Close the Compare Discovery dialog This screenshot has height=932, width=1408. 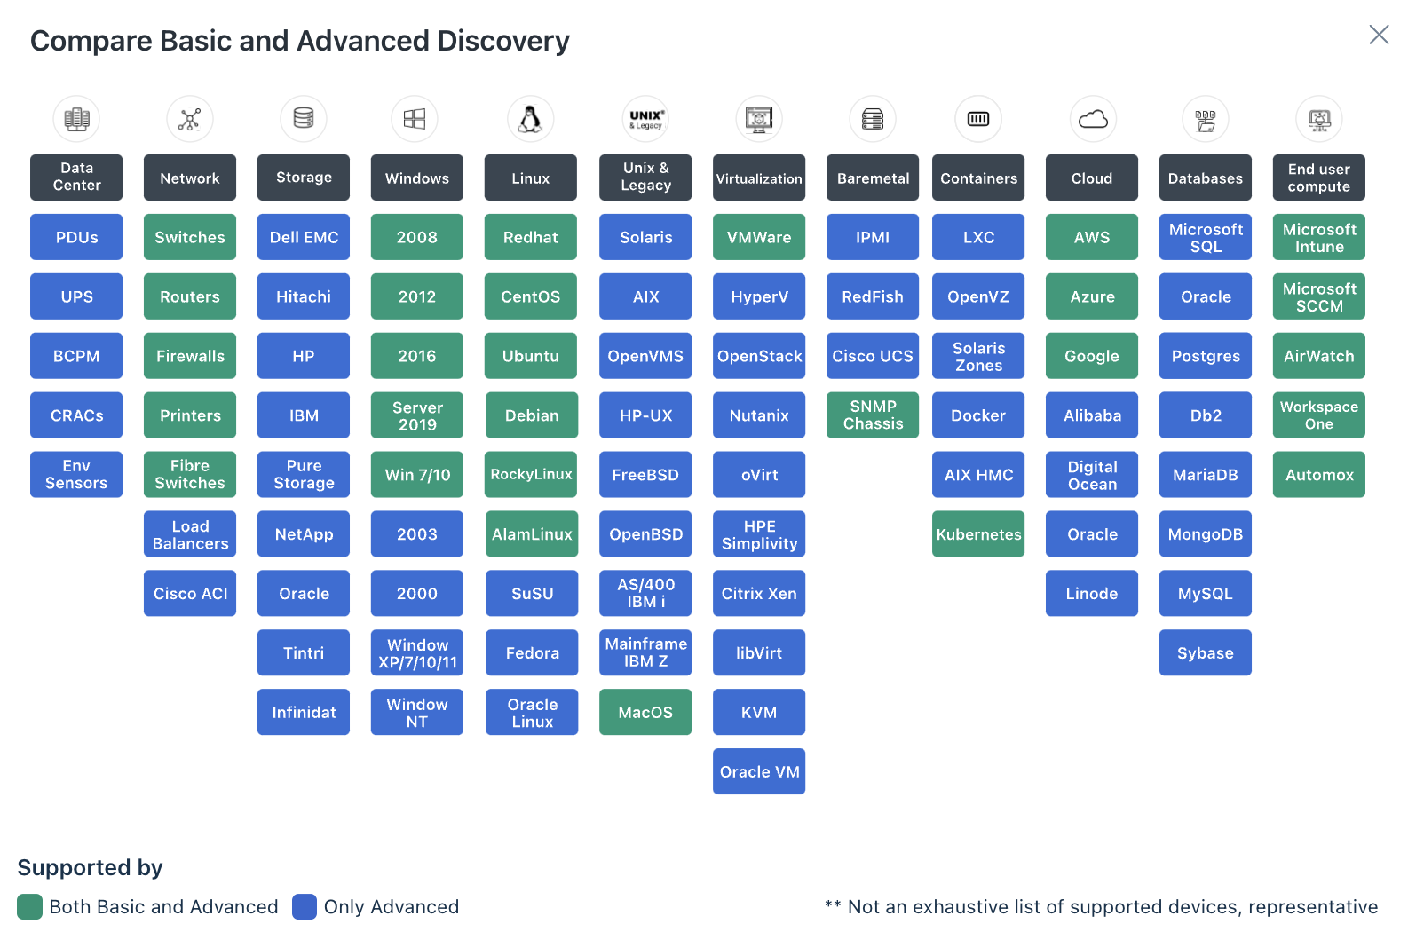point(1379,35)
